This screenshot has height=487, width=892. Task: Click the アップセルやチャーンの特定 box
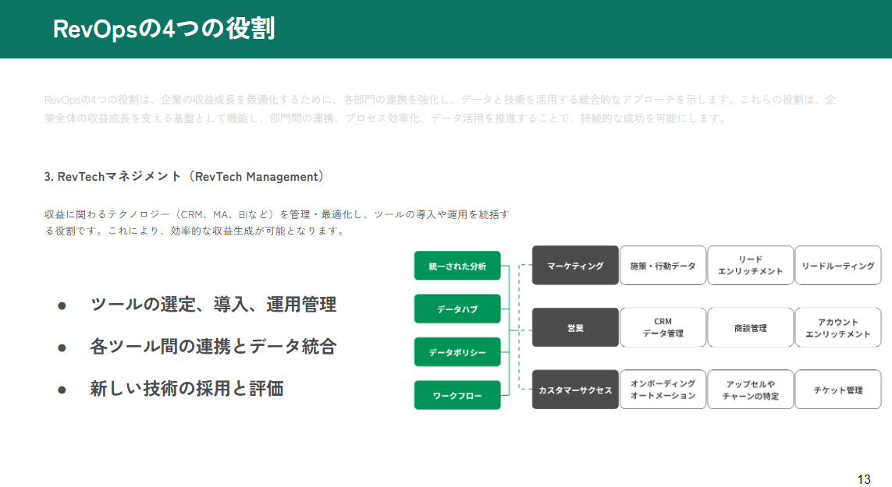pyautogui.click(x=750, y=390)
